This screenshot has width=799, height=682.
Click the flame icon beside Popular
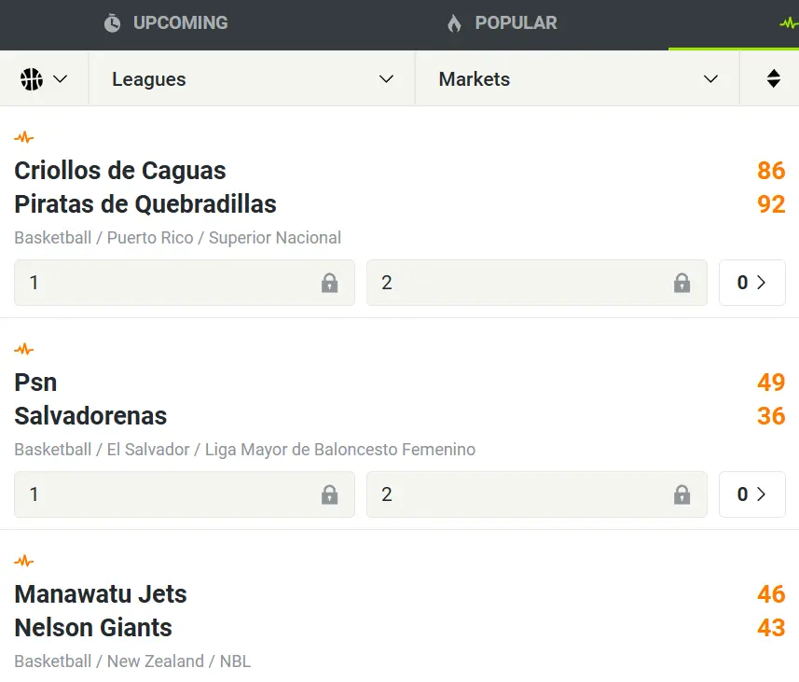tap(454, 23)
